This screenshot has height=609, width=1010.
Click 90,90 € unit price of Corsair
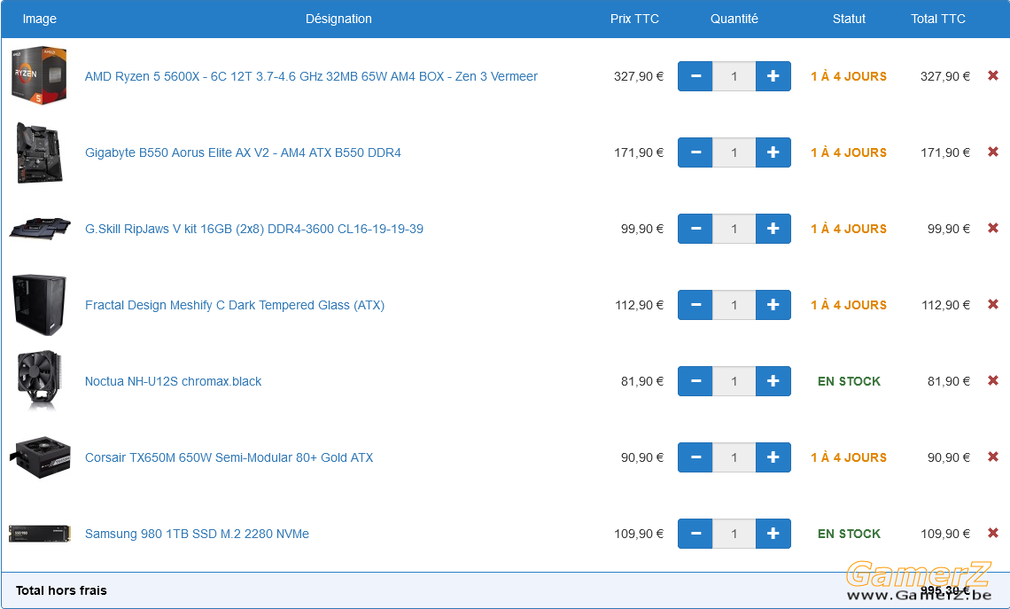click(x=642, y=457)
